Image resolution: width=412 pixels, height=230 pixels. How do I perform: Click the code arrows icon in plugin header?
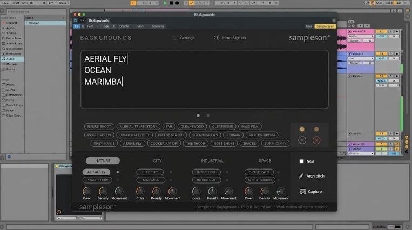82,21
